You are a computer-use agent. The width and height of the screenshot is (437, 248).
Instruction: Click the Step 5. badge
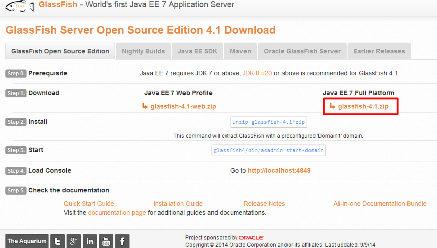[16, 191]
